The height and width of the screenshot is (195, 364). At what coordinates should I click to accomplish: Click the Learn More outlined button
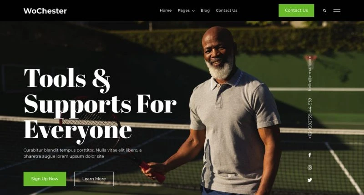(x=94, y=179)
